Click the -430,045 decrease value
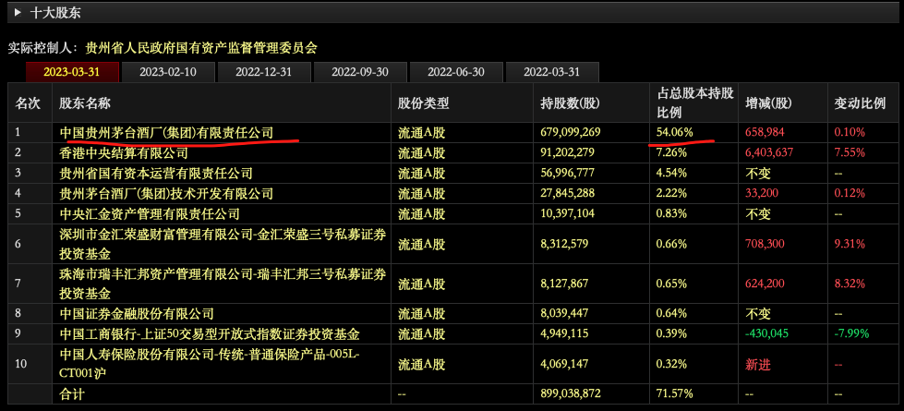The image size is (904, 411). (766, 333)
